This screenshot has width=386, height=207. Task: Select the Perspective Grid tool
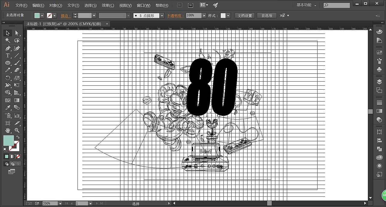click(17, 93)
